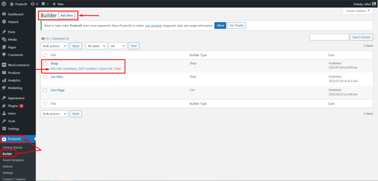Click the user avatar next to Howdy, ruhul

click(x=374, y=4)
